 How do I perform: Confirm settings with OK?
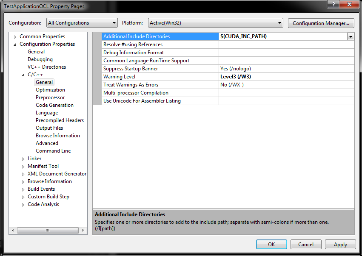(x=271, y=244)
